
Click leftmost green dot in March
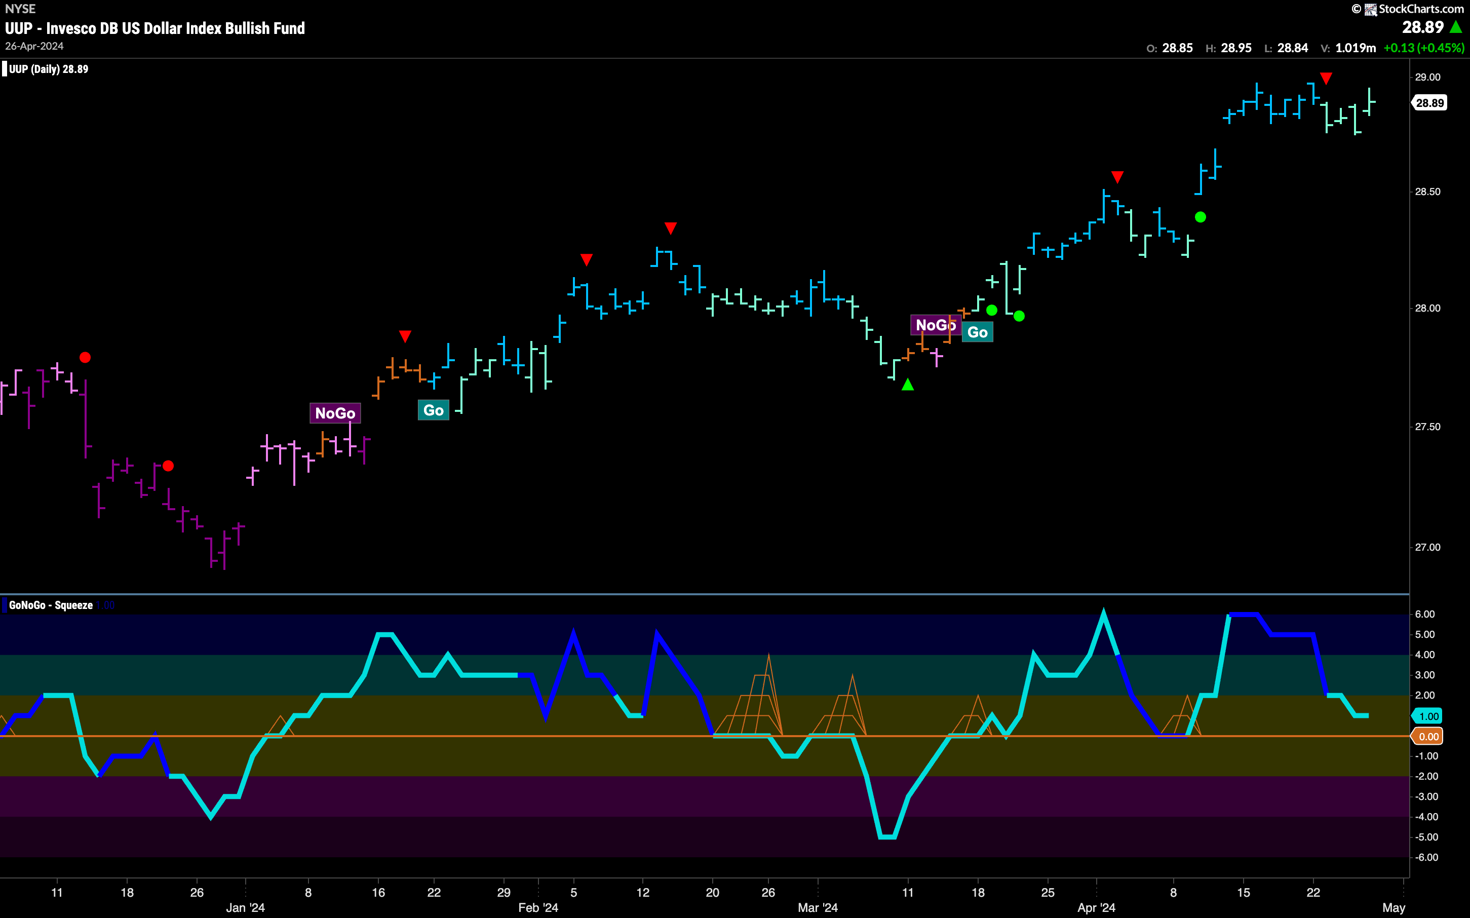(x=992, y=310)
